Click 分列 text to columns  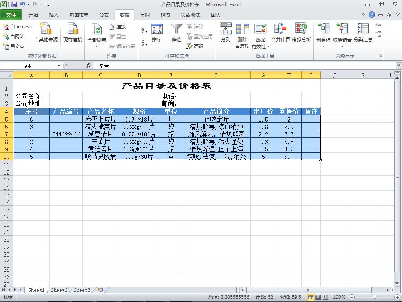point(226,32)
